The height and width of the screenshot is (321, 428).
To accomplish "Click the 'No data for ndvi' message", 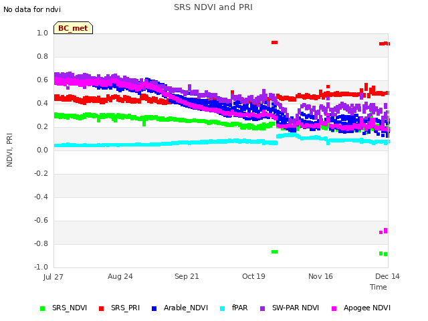I will 32,9.
